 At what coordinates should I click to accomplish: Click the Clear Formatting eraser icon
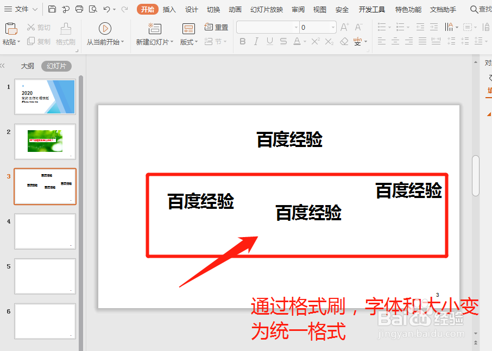click(344, 41)
